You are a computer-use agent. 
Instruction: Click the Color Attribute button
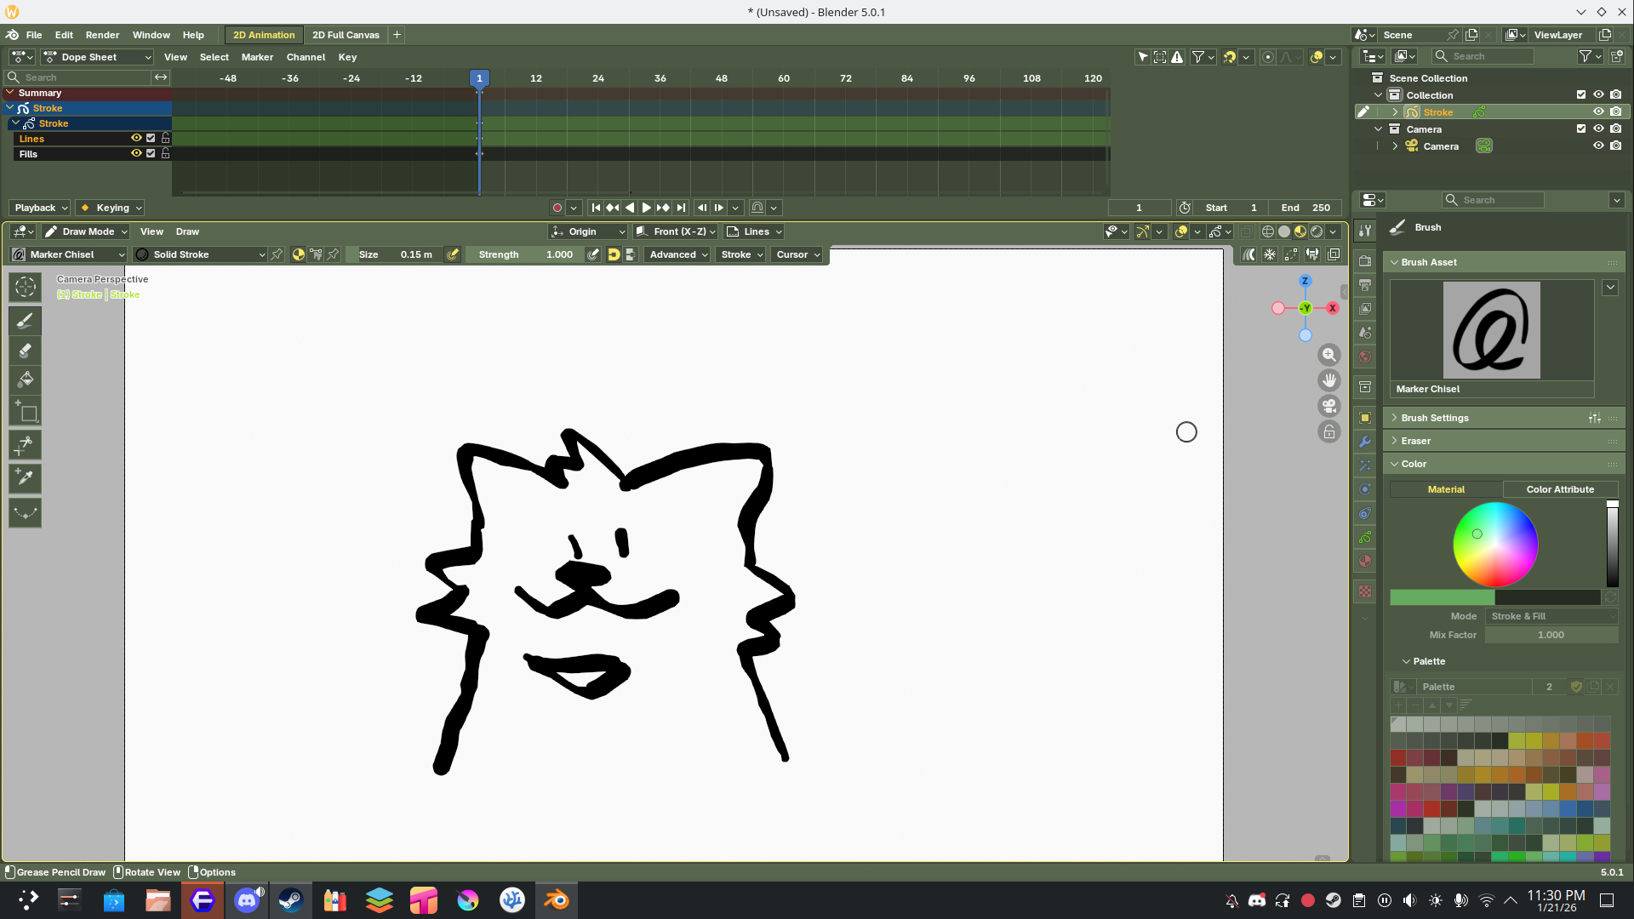pos(1559,489)
